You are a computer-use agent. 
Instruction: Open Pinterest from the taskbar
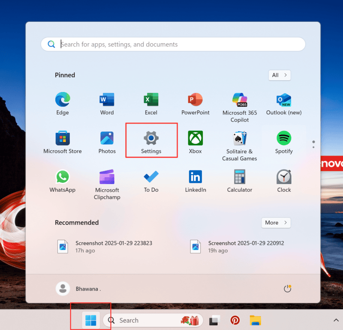coord(235,320)
